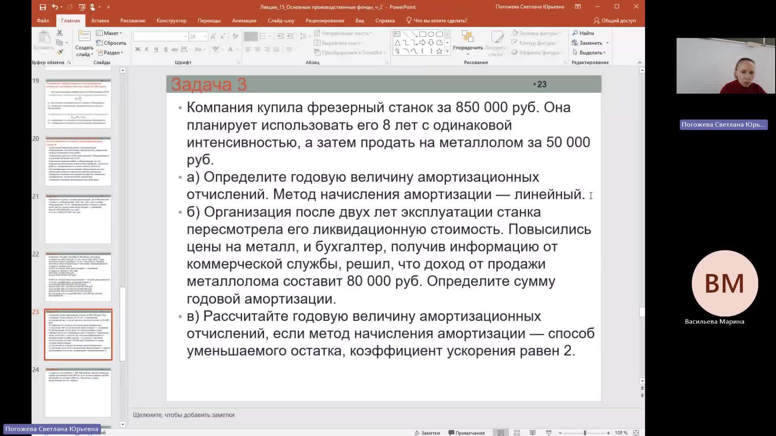Click Найти to search the presentation
Viewport: 776px width, 436px height.
click(x=583, y=33)
